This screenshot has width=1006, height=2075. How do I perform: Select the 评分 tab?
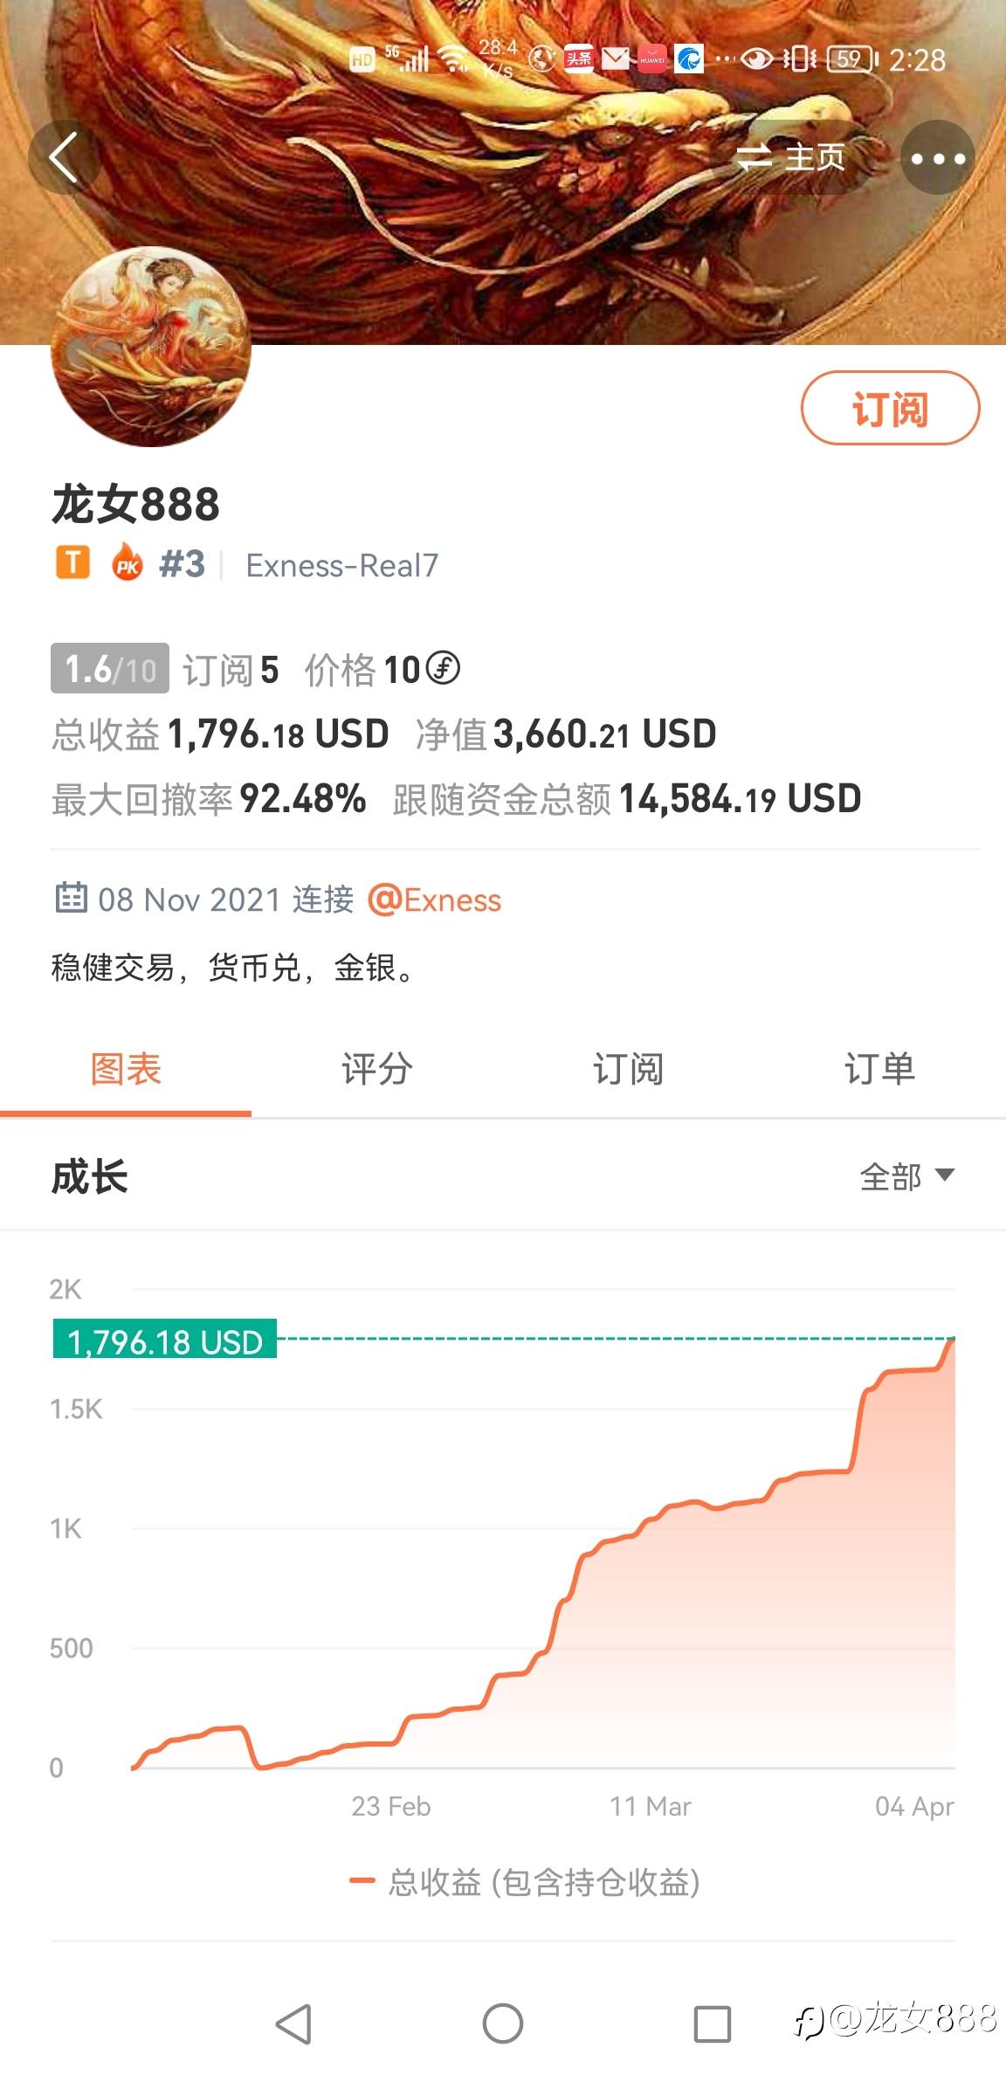pos(376,1069)
